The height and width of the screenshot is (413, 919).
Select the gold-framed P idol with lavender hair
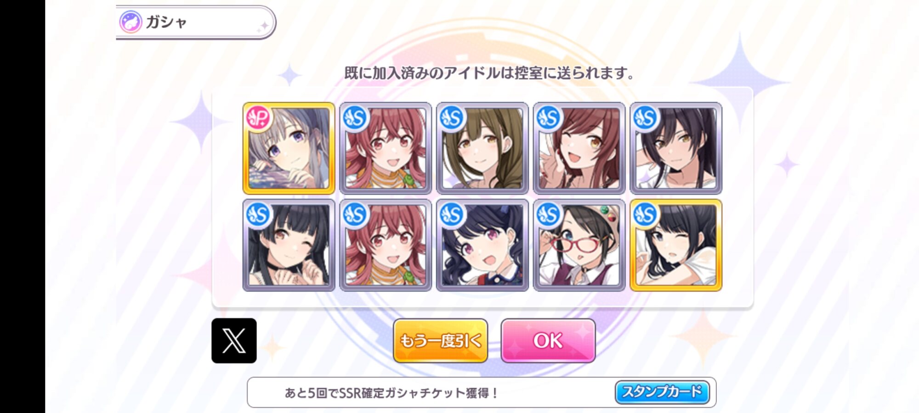pos(289,148)
